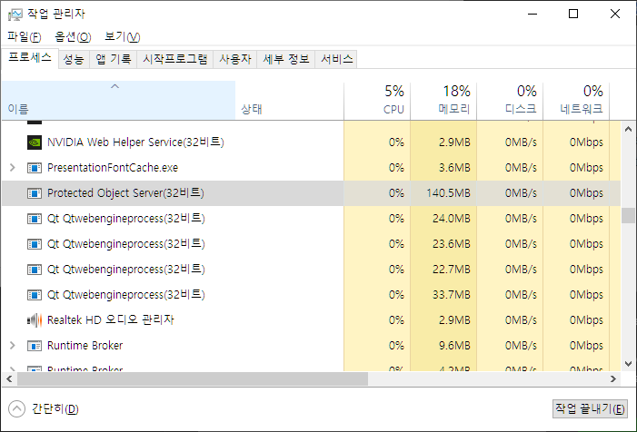Click the 22.7MB Qt Qtwebengineprocess row icon
Screen dimensions: 637x432
(35, 270)
